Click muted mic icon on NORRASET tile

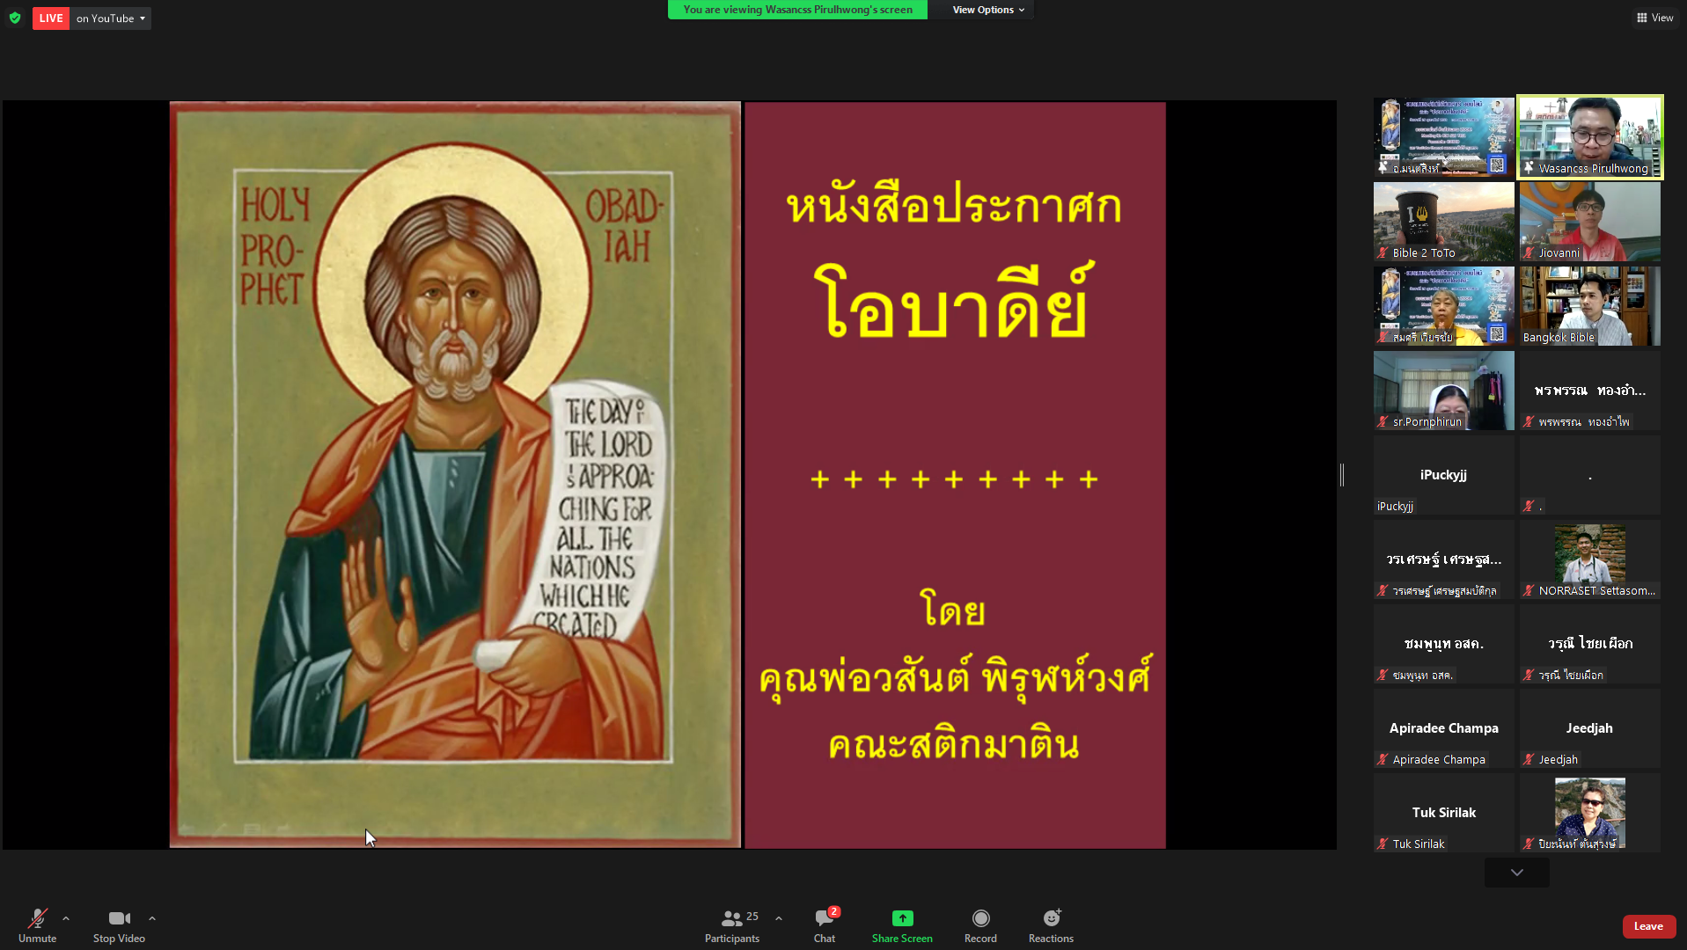pos(1529,591)
